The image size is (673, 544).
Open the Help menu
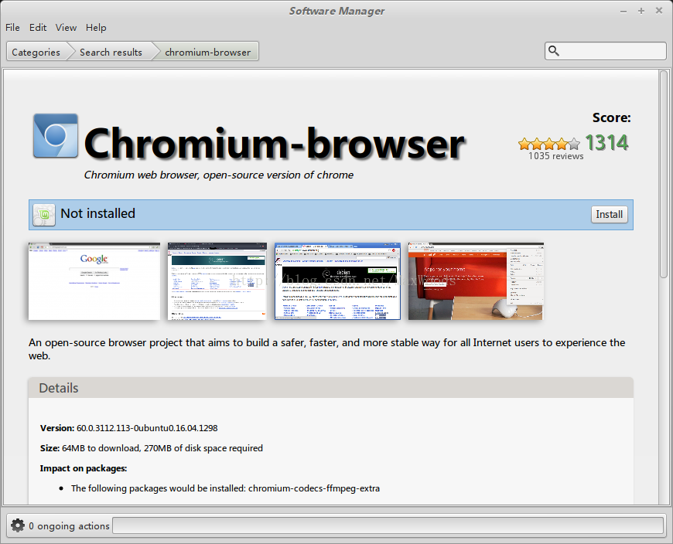click(x=96, y=28)
